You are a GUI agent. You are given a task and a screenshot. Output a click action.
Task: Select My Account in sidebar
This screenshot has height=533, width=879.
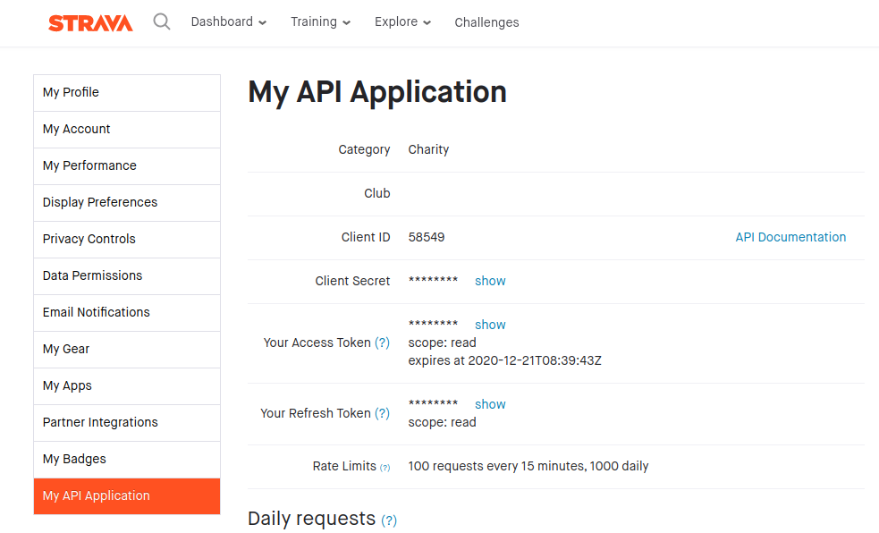coord(126,129)
